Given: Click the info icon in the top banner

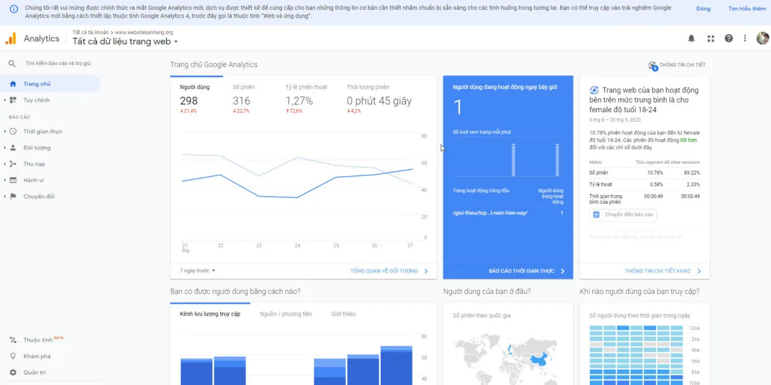Looking at the screenshot, I should coord(14,9).
